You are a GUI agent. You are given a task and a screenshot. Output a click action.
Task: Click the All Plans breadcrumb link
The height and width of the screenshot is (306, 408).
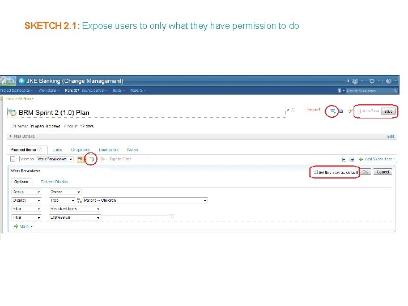(x=25, y=99)
